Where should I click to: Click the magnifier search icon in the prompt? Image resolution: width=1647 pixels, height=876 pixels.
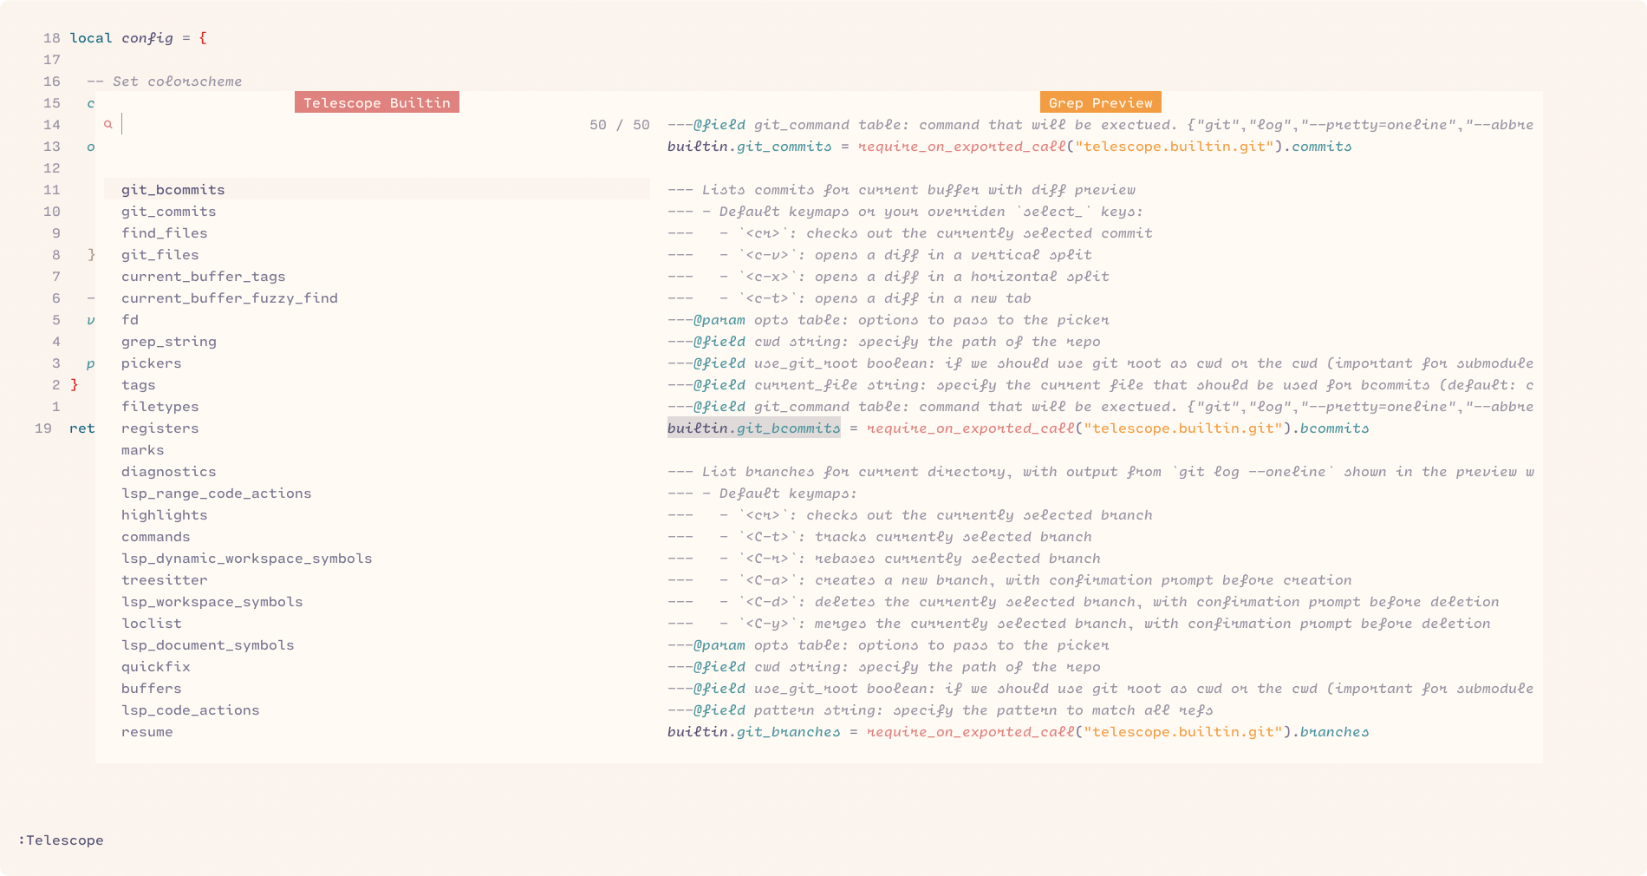coord(107,124)
